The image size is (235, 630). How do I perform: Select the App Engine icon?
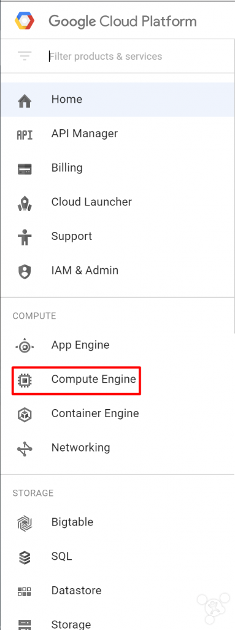(25, 346)
